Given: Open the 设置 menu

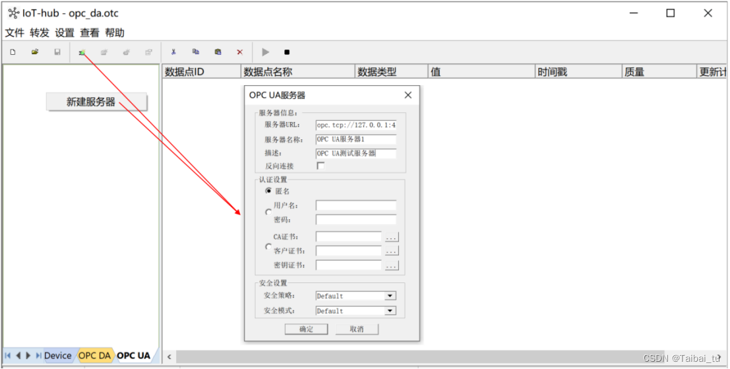Looking at the screenshot, I should point(65,32).
